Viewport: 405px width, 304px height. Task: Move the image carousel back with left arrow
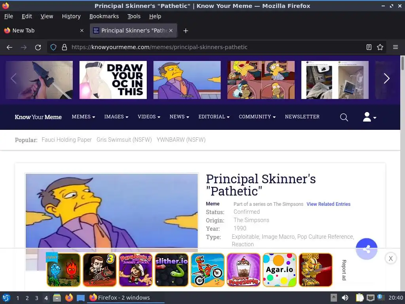(x=14, y=79)
